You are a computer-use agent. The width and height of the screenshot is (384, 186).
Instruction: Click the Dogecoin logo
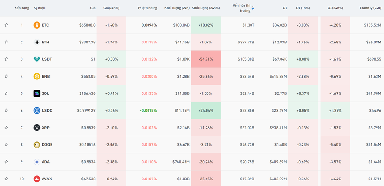[37, 145]
